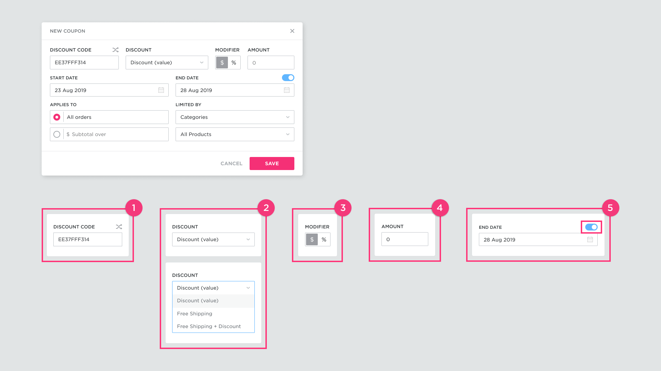Viewport: 661px width, 371px height.
Task: Open the closed Discount dropdown in panel 2
Action: 213,239
